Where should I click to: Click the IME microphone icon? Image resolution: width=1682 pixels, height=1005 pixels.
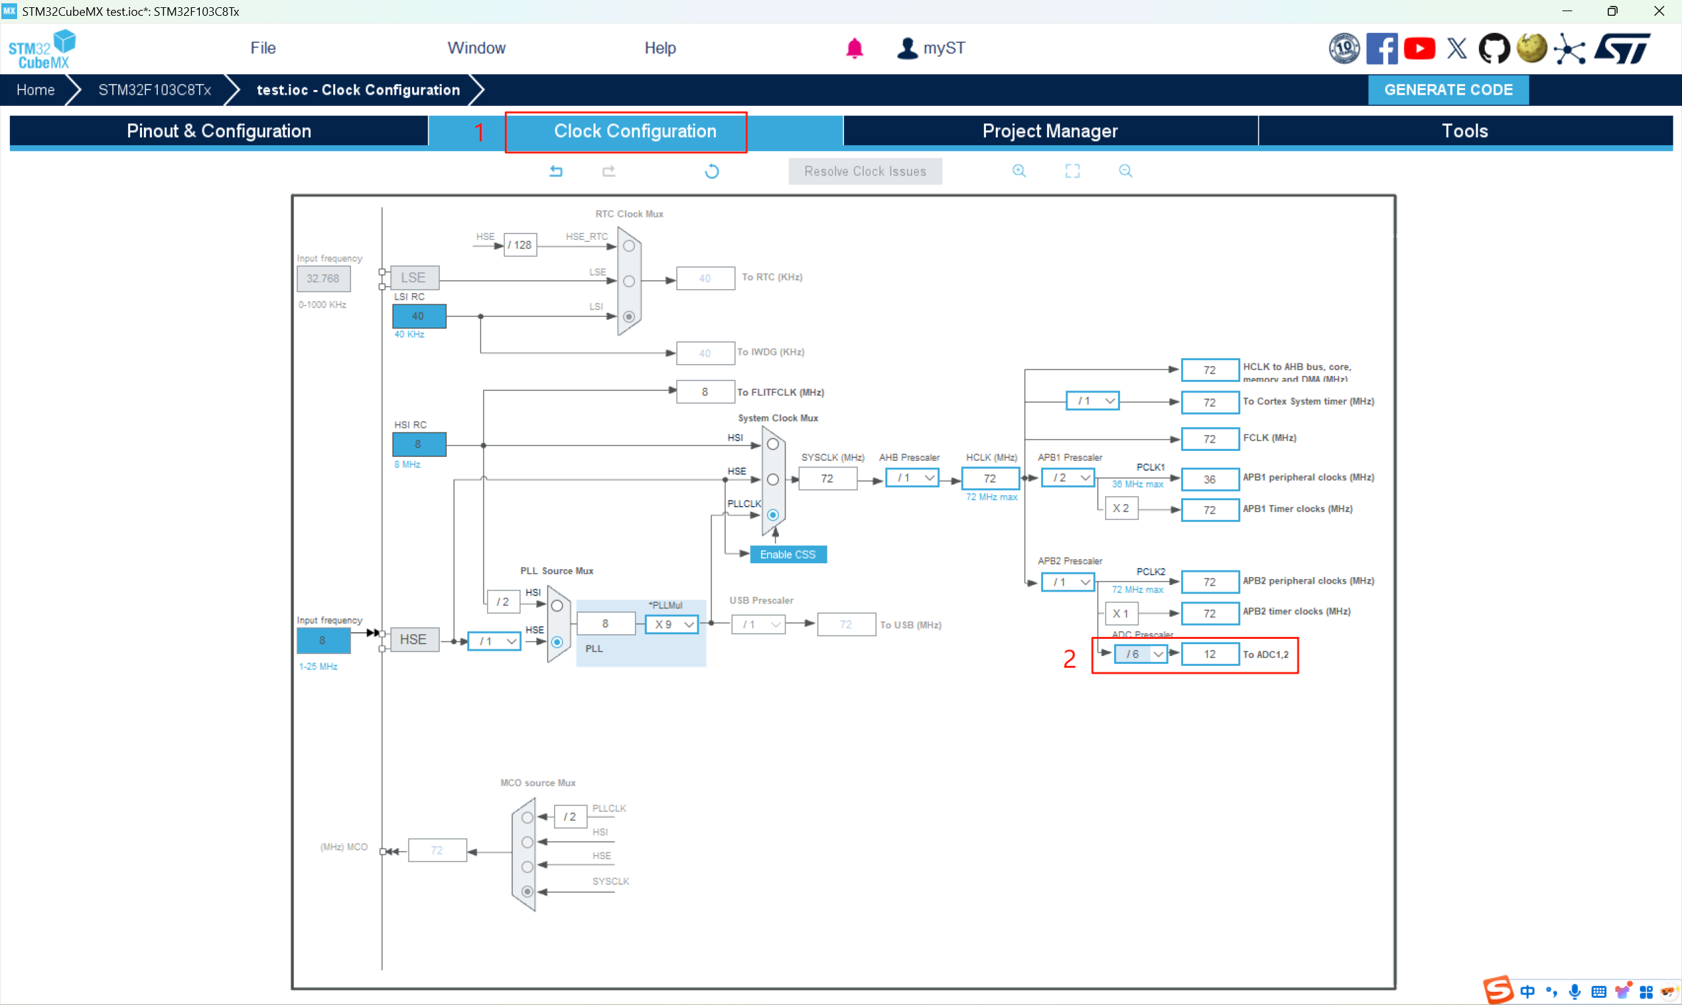[x=1575, y=991]
